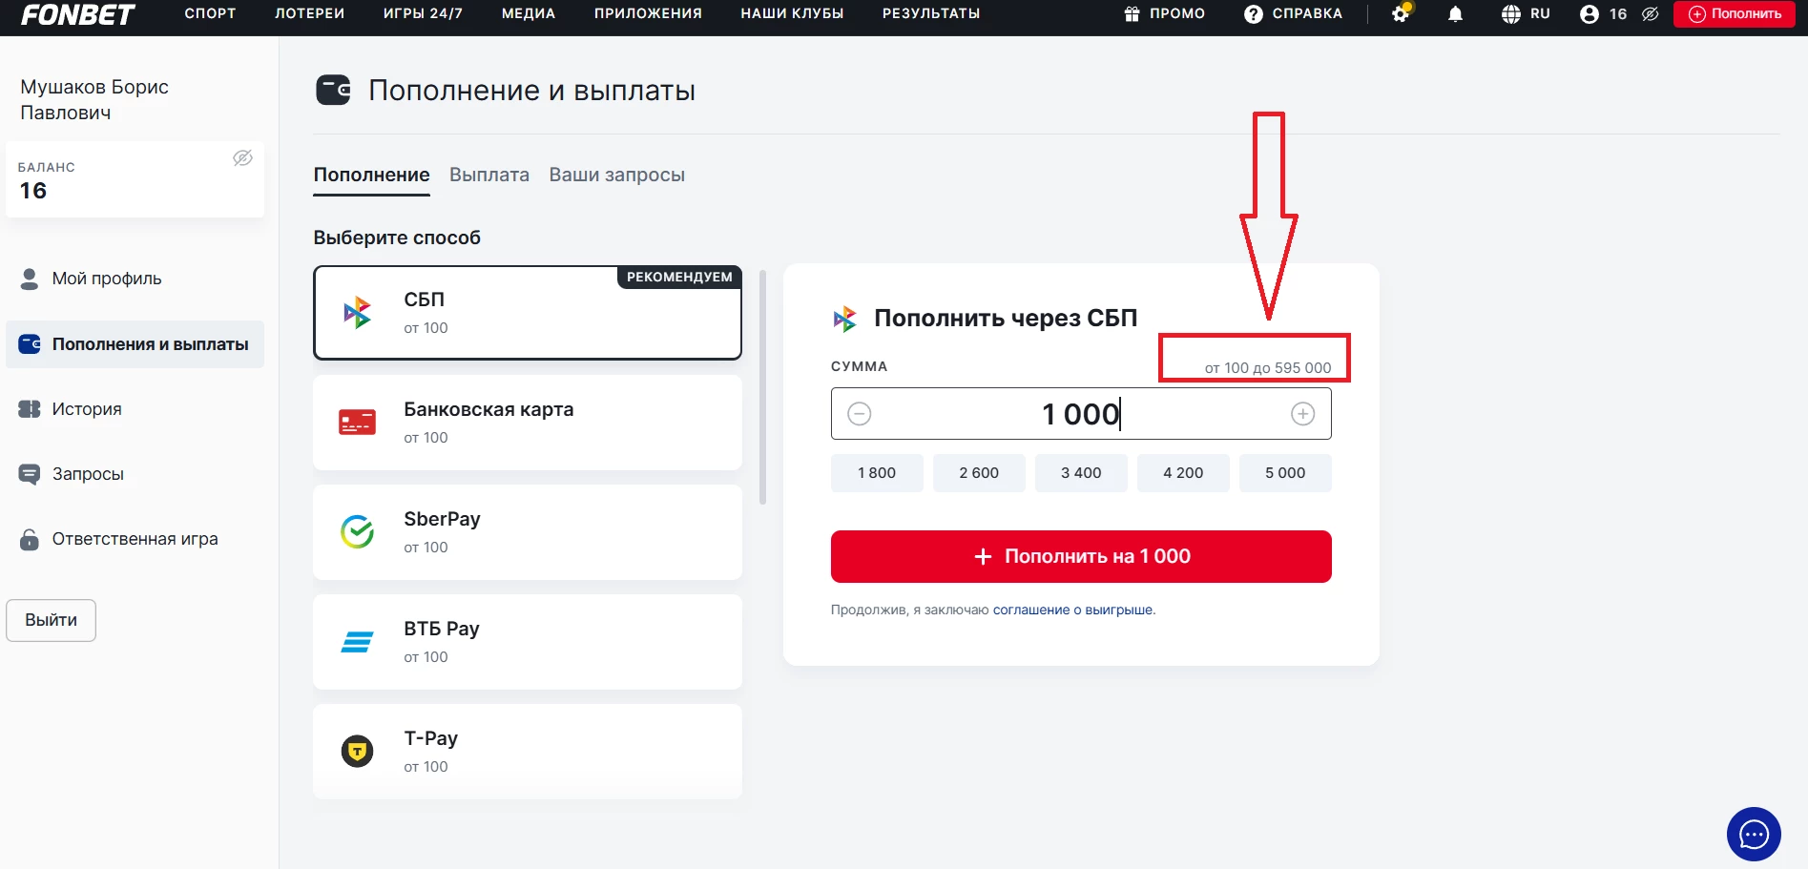The width and height of the screenshot is (1808, 869).
Task: Select the SberPay payment method
Action: pos(528,532)
